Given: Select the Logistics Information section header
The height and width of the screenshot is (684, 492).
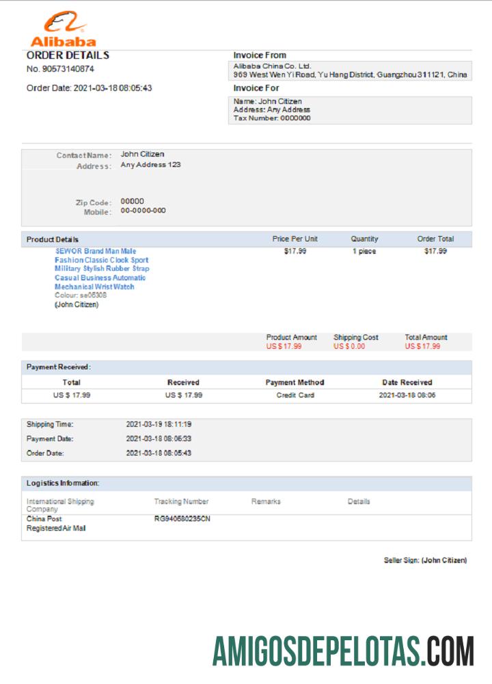Looking at the screenshot, I should pos(63,484).
